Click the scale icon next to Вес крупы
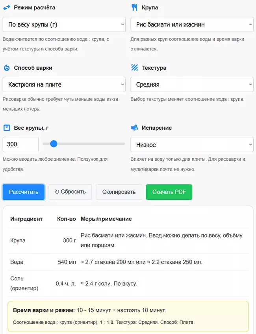The image size is (256, 334). (6, 128)
